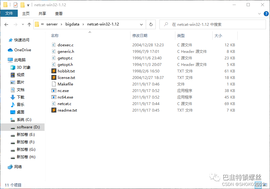Select the netcat.c file name

click(64, 104)
